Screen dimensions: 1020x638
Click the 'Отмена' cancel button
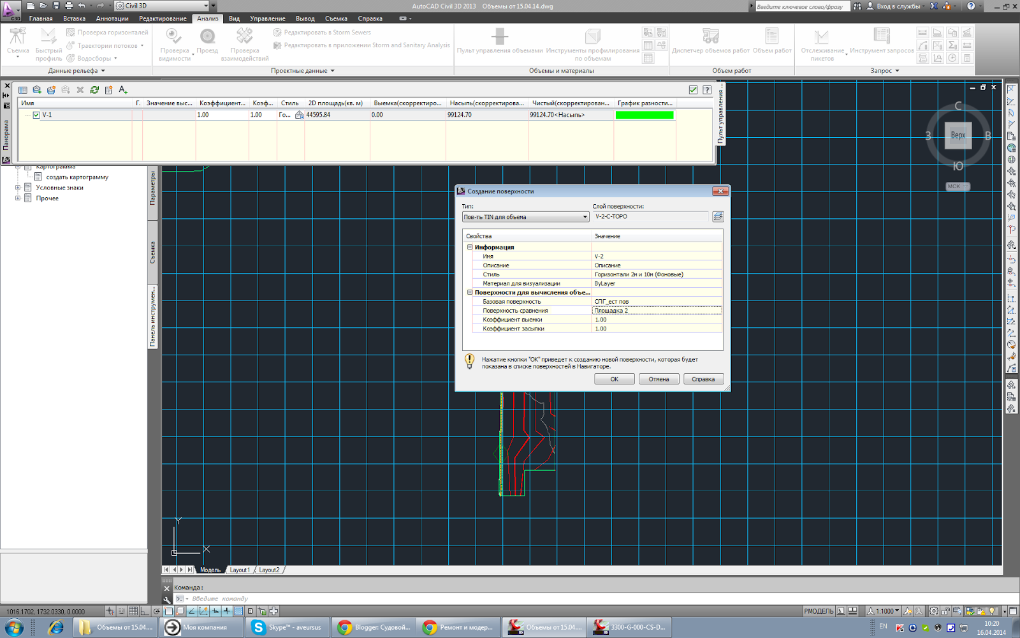click(x=659, y=379)
